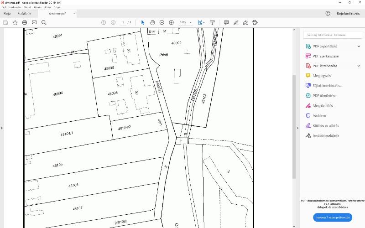The height and width of the screenshot is (228, 365).
Task: Choose the Selection arrow tool
Action: tap(143, 22)
